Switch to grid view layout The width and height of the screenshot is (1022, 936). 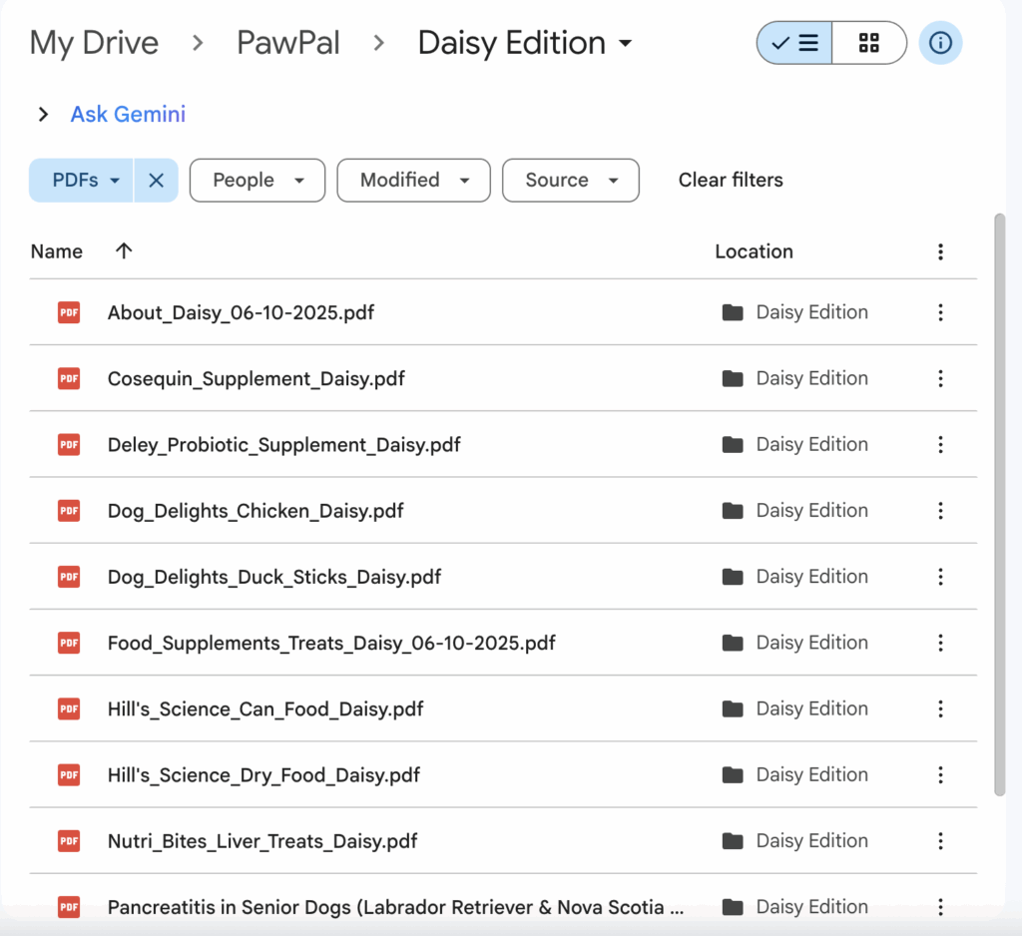pos(867,43)
